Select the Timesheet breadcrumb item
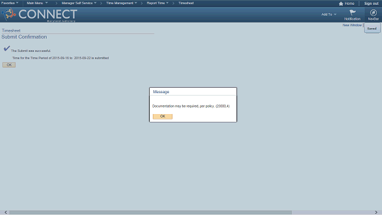Viewport: 382px width, 215px height. 186,3
